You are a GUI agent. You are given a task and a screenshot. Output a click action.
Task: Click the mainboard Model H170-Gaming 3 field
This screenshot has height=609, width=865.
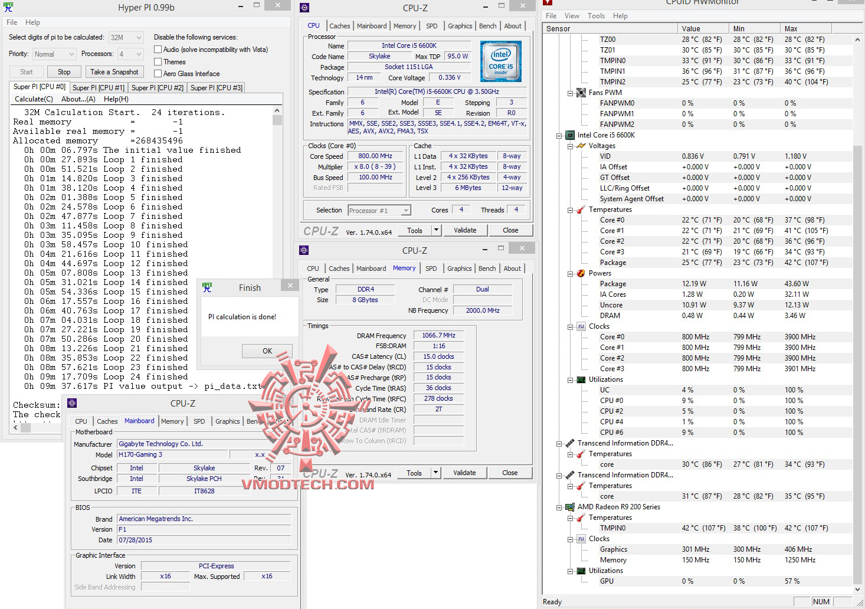[172, 454]
